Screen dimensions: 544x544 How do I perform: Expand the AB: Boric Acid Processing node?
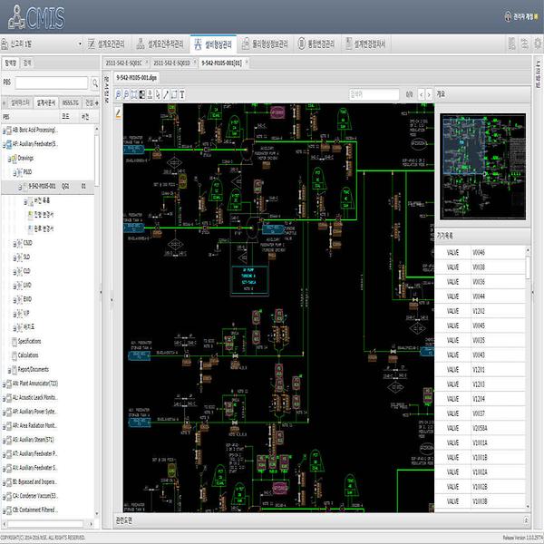[x=5, y=131]
